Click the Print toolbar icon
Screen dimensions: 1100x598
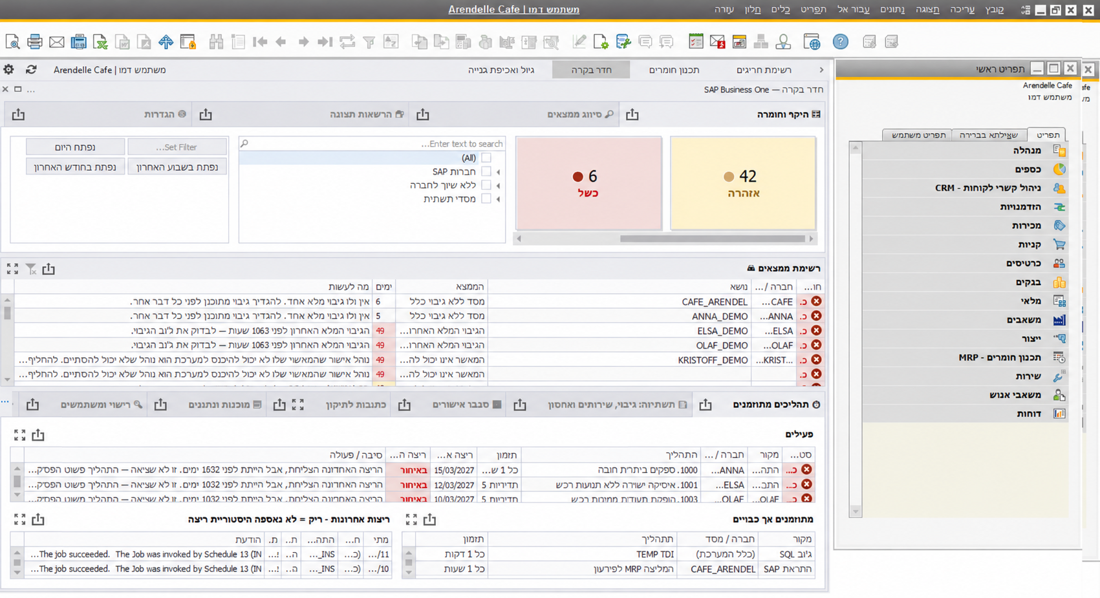coord(35,42)
